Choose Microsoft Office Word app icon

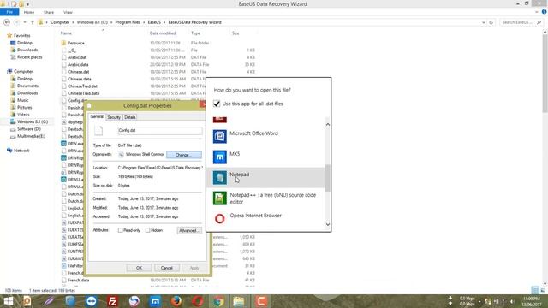[219, 136]
